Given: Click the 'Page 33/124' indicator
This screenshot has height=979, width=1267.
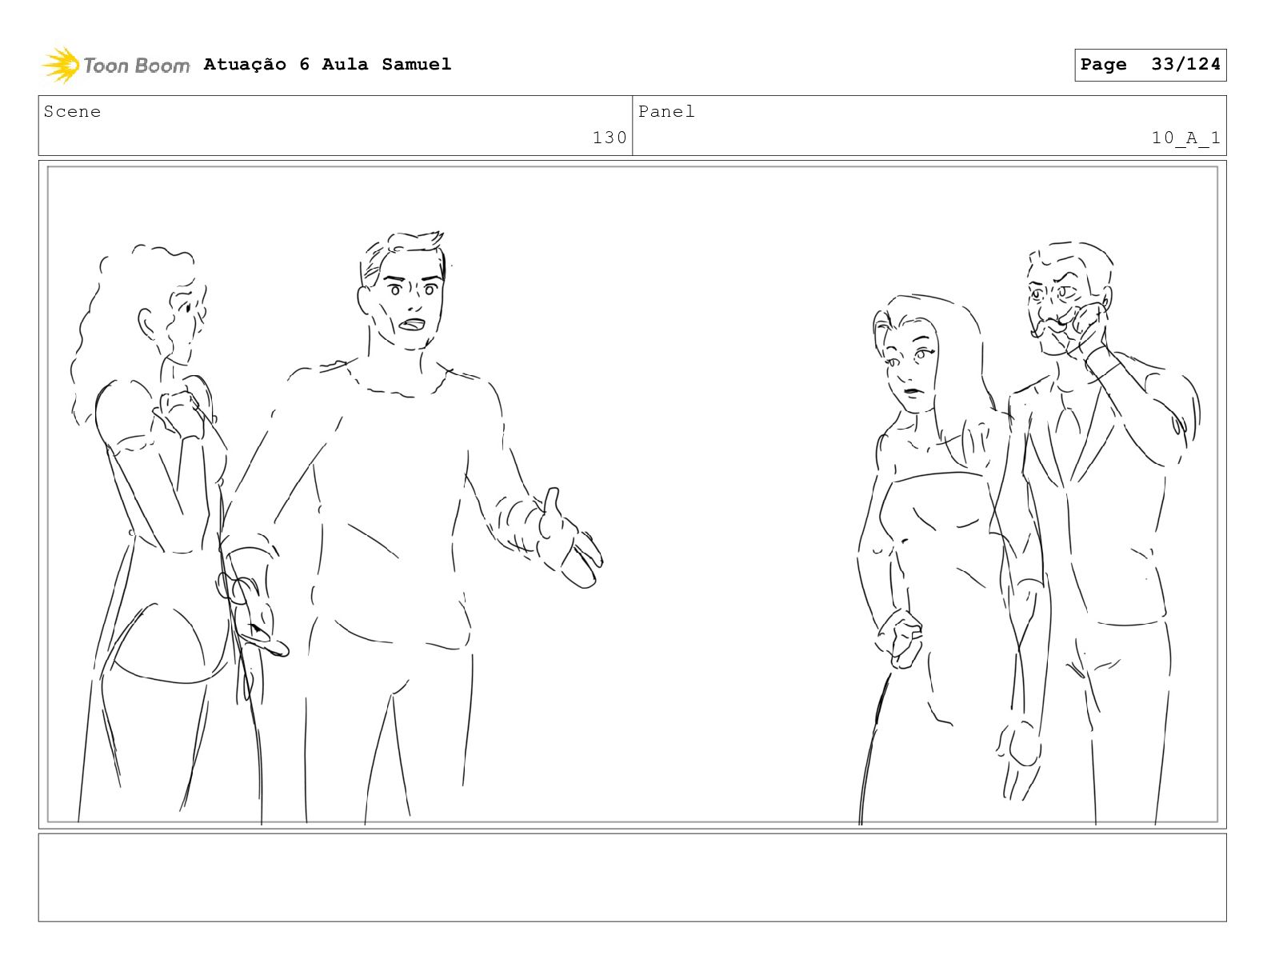Looking at the screenshot, I should coord(1150,65).
